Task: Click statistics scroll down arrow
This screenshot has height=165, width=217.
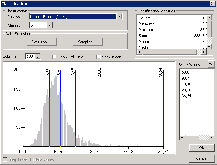Action: tap(209, 47)
